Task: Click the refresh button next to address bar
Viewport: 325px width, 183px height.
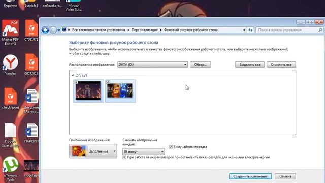Action: pos(250,30)
